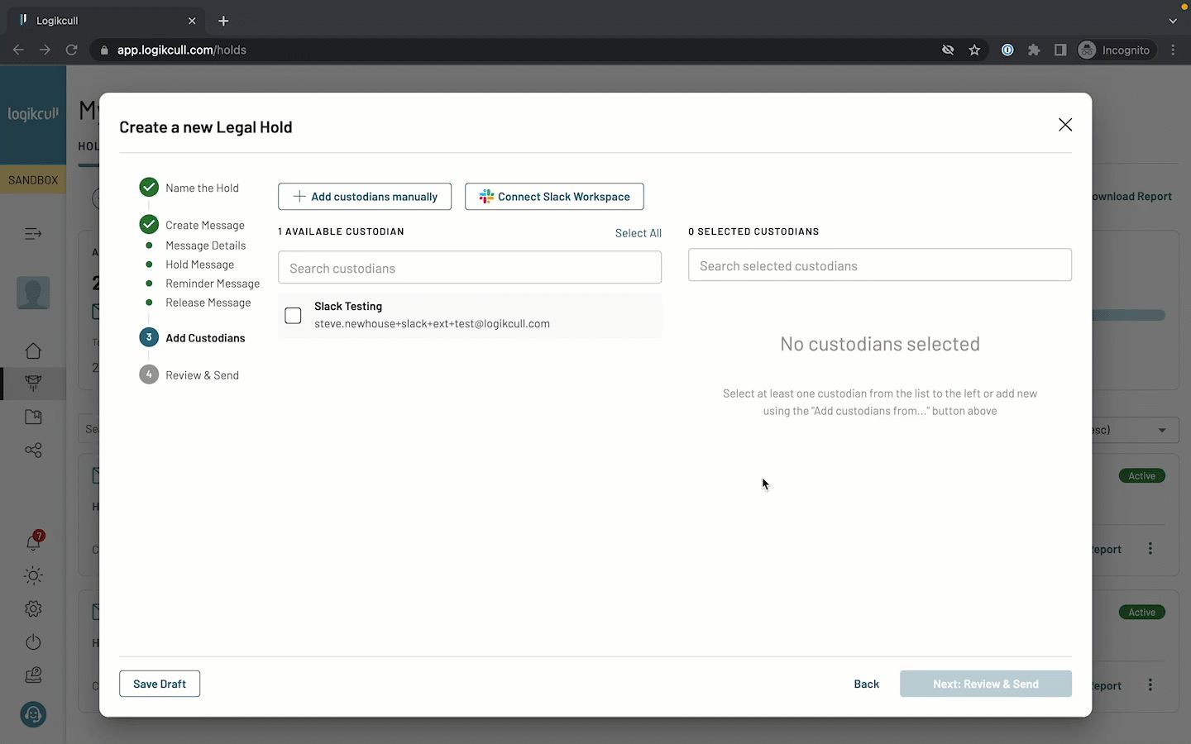The height and width of the screenshot is (744, 1191).
Task: Select the Logikcull browser tab
Action: click(108, 21)
